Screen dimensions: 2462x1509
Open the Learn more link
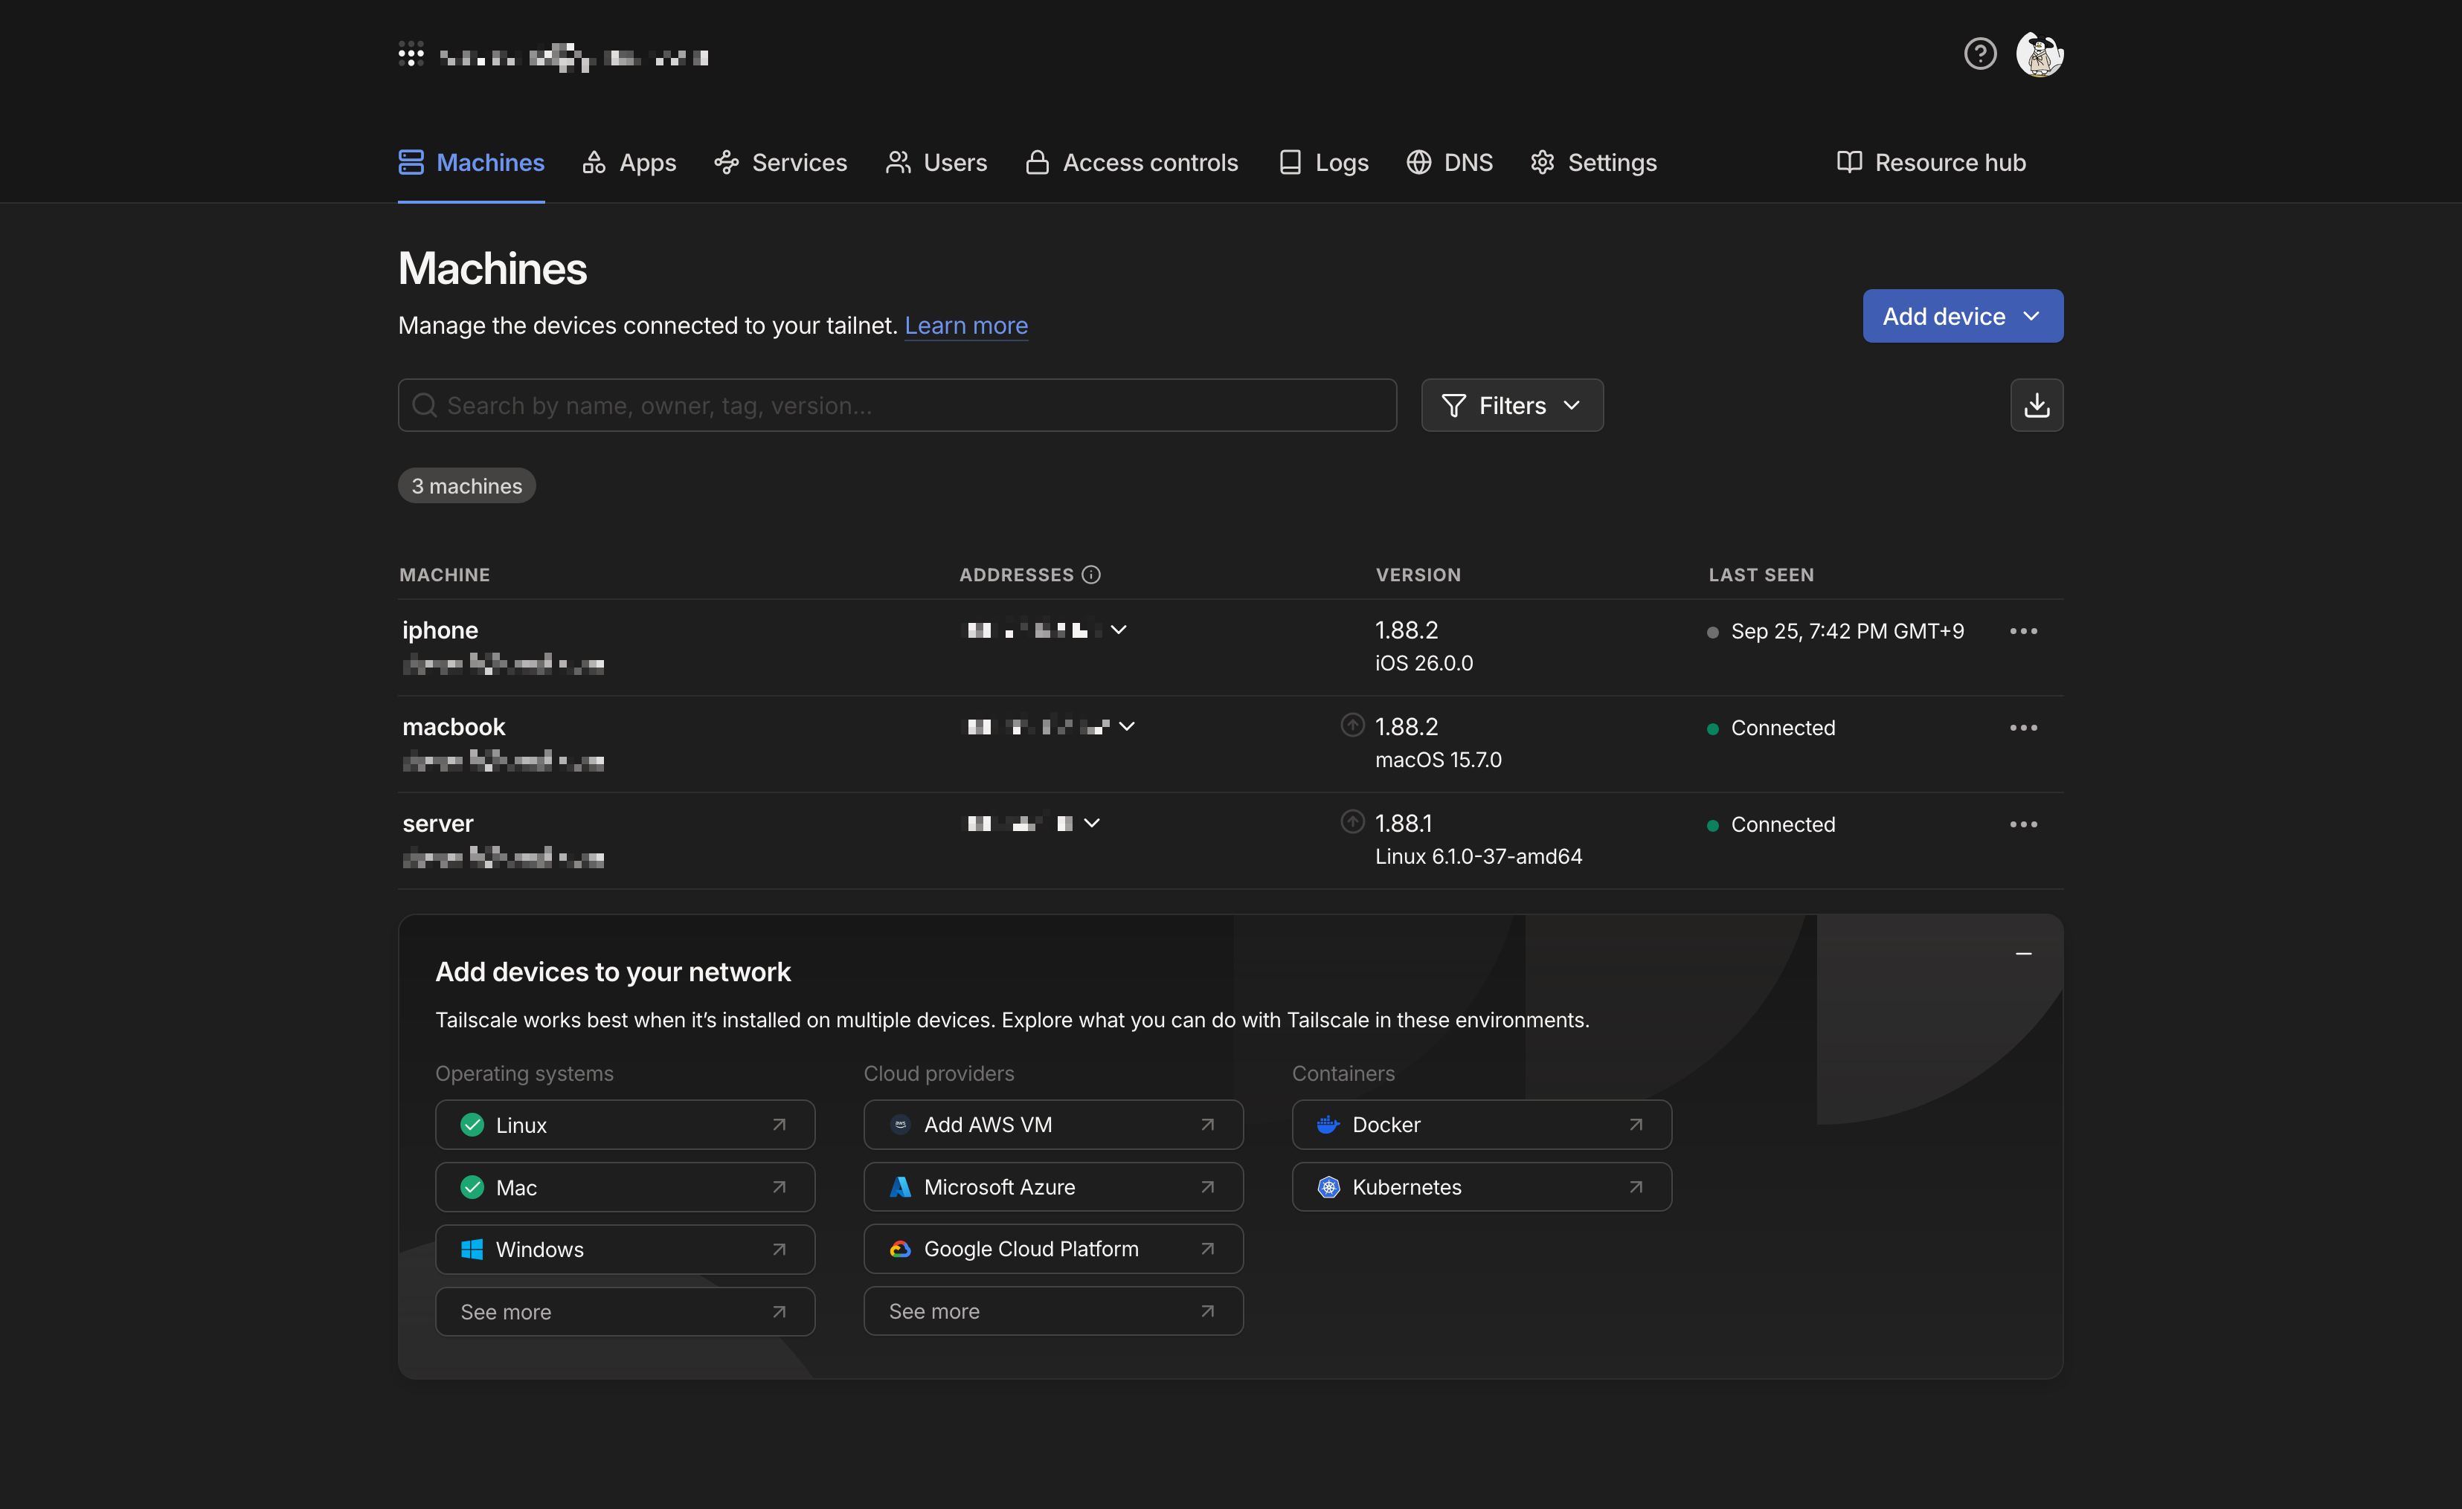(x=965, y=326)
